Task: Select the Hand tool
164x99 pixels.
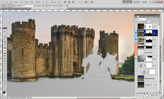Action: click(5, 85)
